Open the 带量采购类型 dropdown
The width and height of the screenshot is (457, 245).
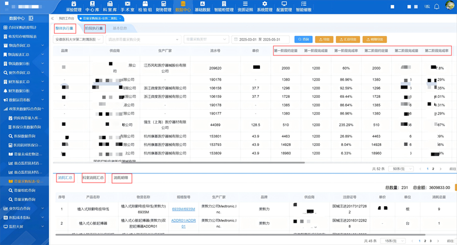[x=206, y=39]
